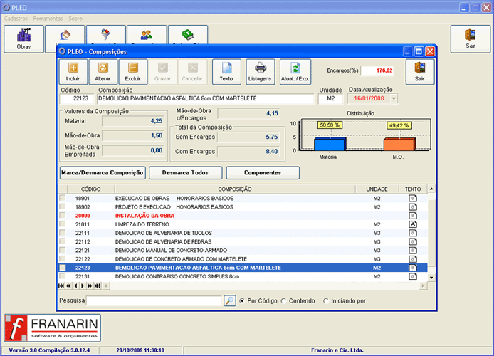Check the box for row 22123
This screenshot has height=356, width=494.
(63, 268)
